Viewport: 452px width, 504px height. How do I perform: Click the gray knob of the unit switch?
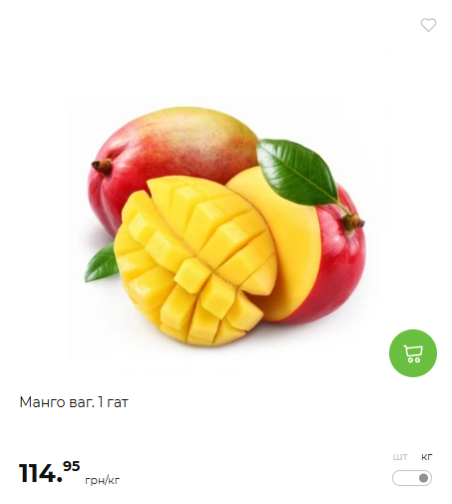(x=423, y=478)
